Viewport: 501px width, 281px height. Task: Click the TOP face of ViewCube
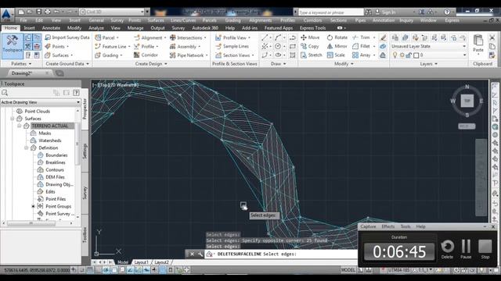coord(467,101)
